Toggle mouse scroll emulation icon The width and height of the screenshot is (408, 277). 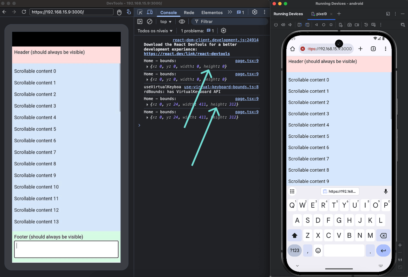[119, 12]
